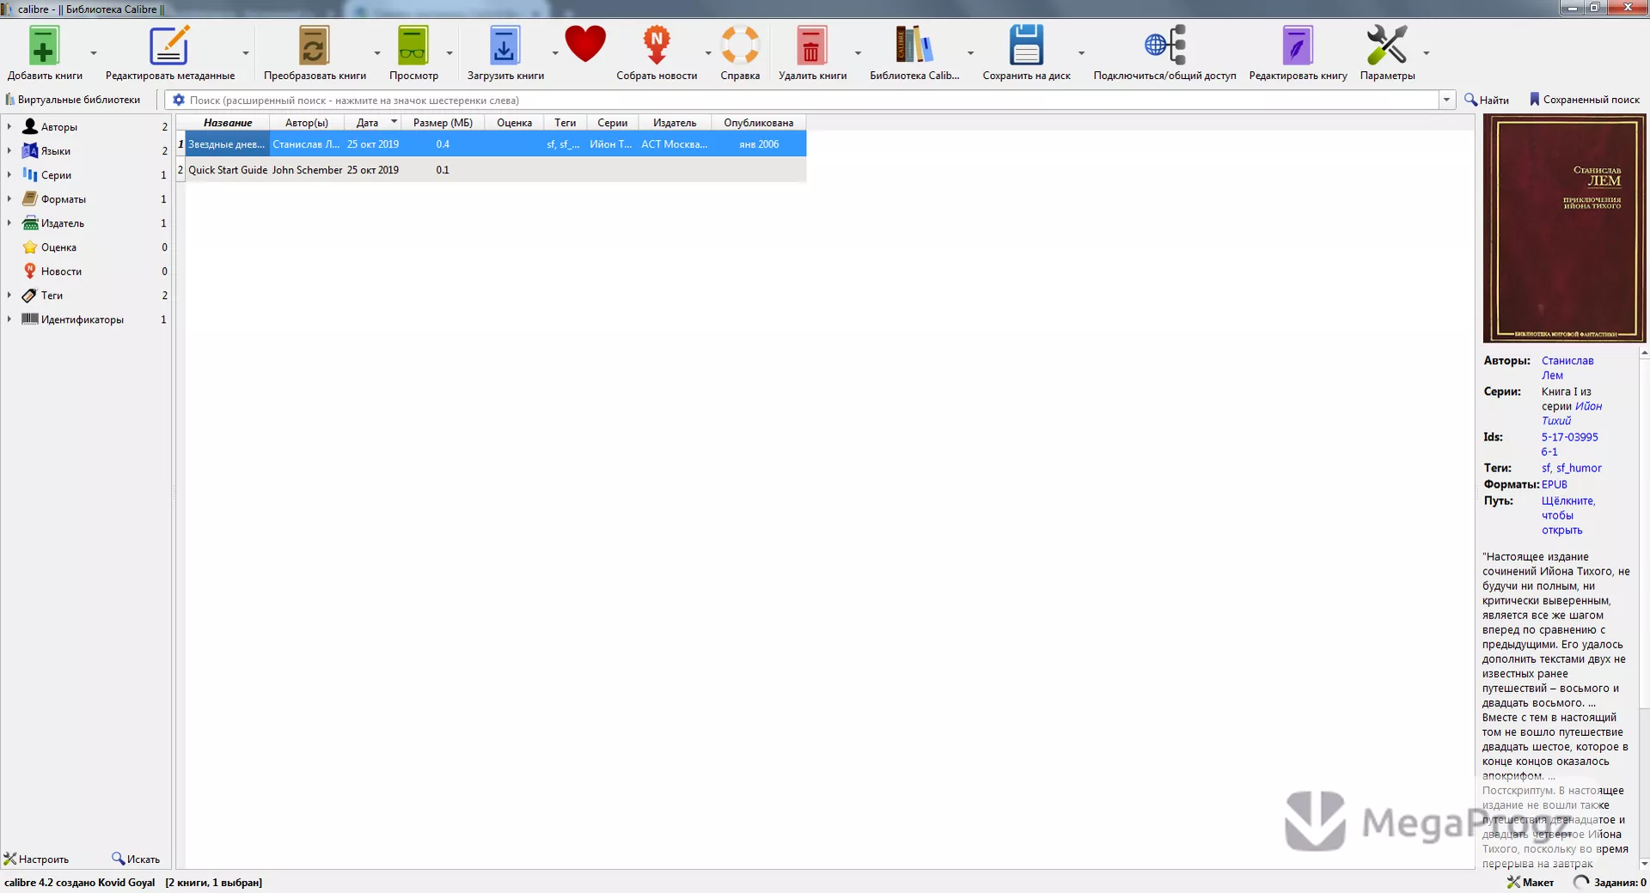Expand the Серии tree node
Screen dimensions: 1650x893
[x=9, y=174]
